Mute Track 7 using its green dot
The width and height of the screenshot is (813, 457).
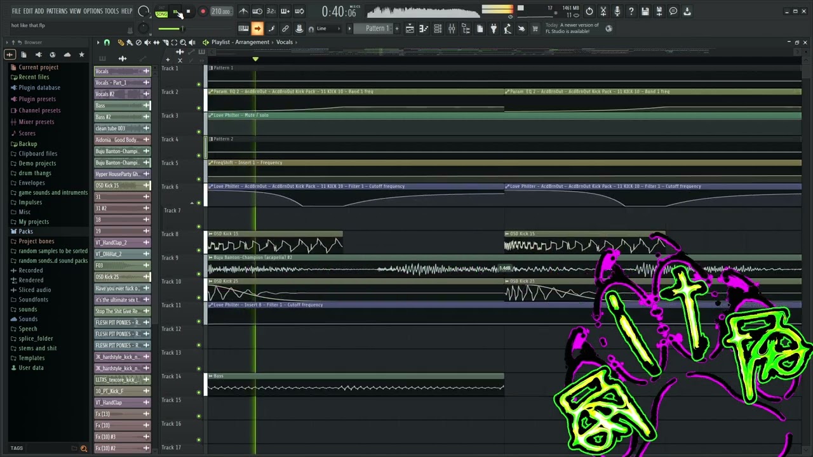[x=199, y=226]
